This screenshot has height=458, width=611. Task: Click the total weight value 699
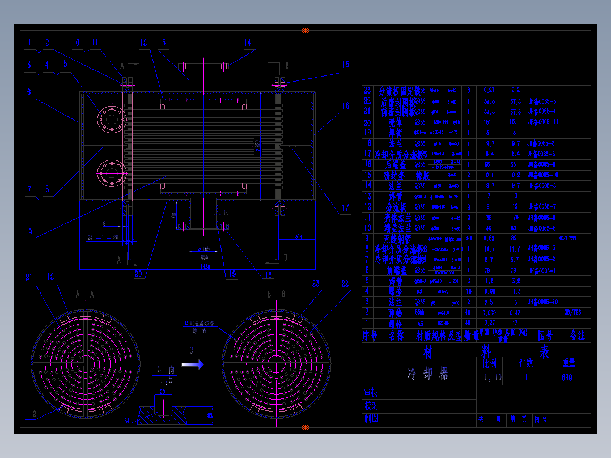click(567, 378)
